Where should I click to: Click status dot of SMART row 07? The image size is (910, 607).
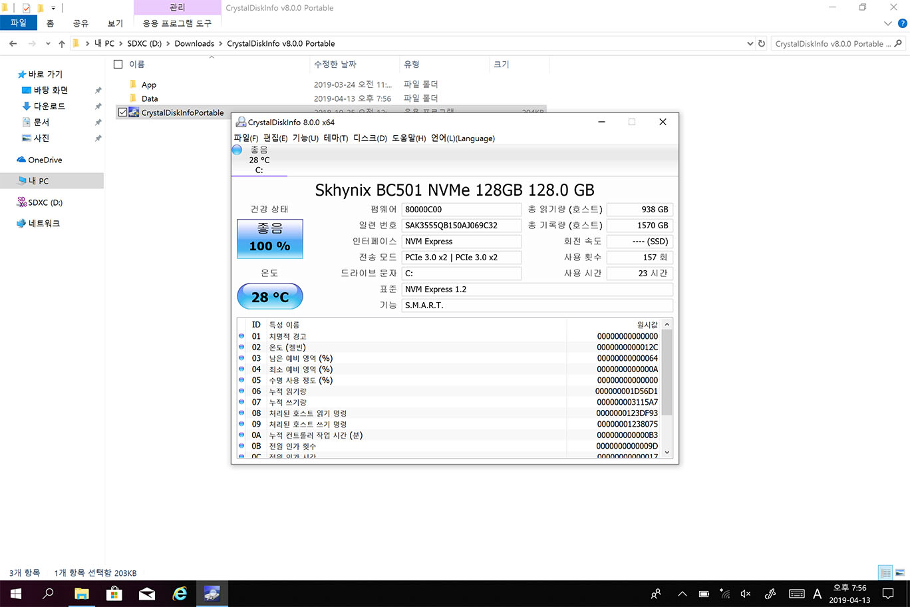coord(241,402)
